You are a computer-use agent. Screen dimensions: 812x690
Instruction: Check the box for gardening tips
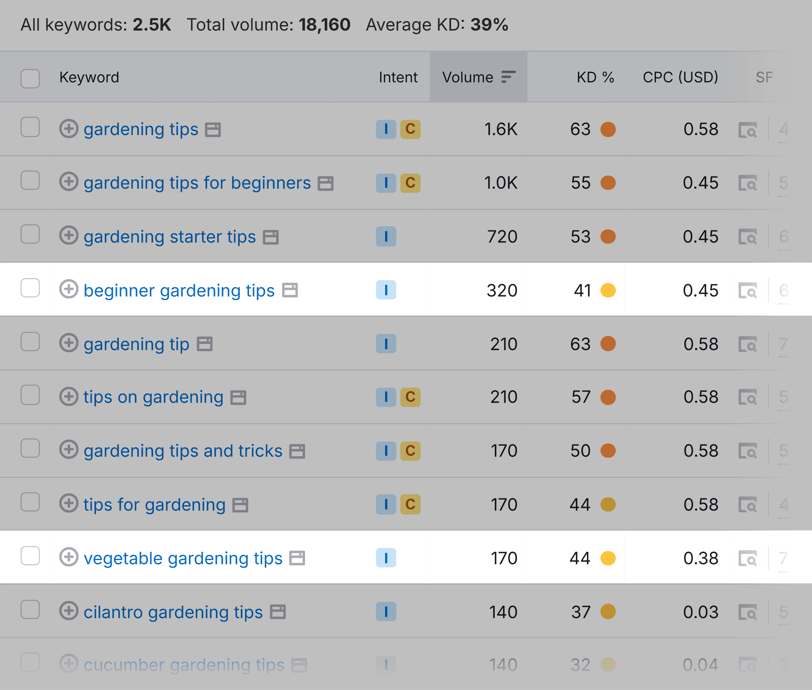[x=30, y=127]
